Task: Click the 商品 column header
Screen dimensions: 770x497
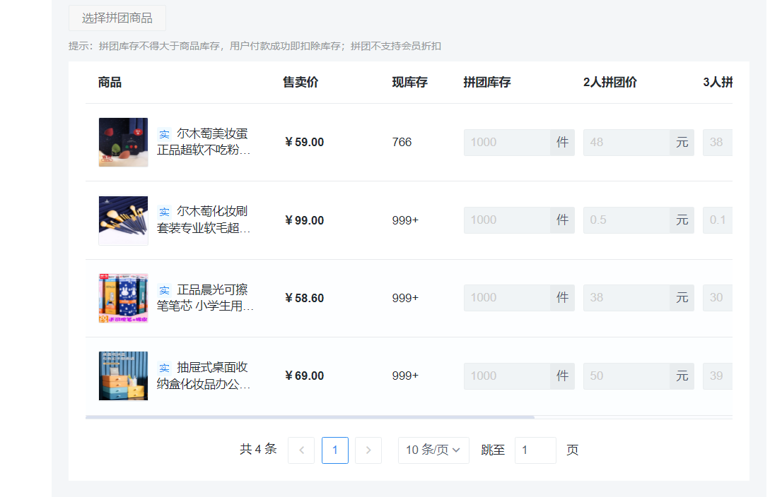Action: pyautogui.click(x=110, y=82)
